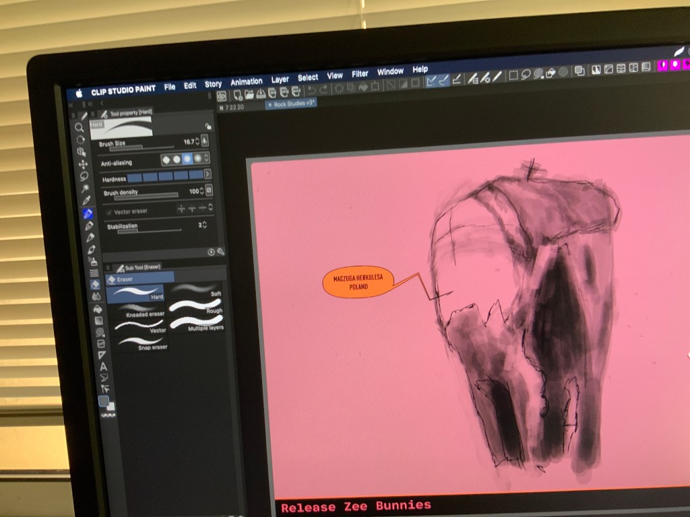Select the Eyedropper tool

[86, 201]
